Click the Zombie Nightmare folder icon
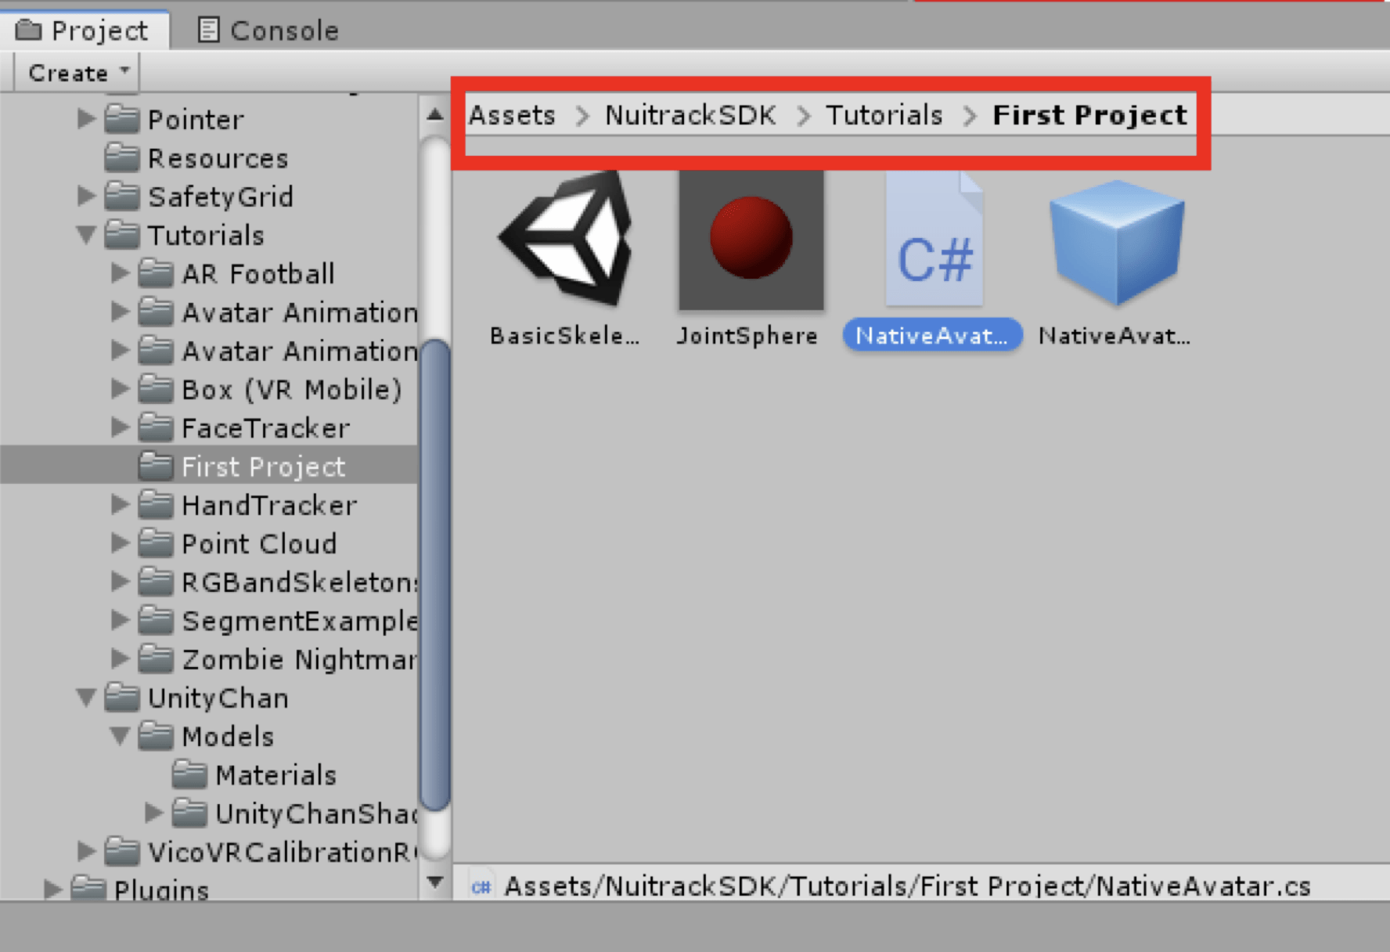The height and width of the screenshot is (952, 1390). click(156, 659)
